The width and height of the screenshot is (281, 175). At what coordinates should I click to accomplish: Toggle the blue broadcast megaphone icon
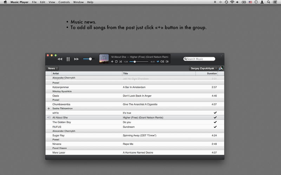pos(158,62)
